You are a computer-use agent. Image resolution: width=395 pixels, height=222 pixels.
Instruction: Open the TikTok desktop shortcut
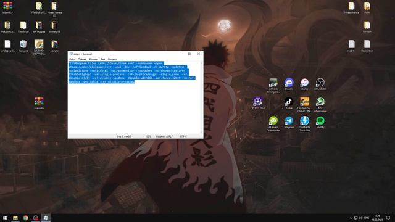click(x=289, y=103)
